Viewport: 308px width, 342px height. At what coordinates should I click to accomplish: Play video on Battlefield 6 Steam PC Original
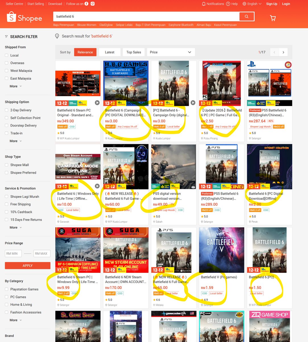click(97, 103)
